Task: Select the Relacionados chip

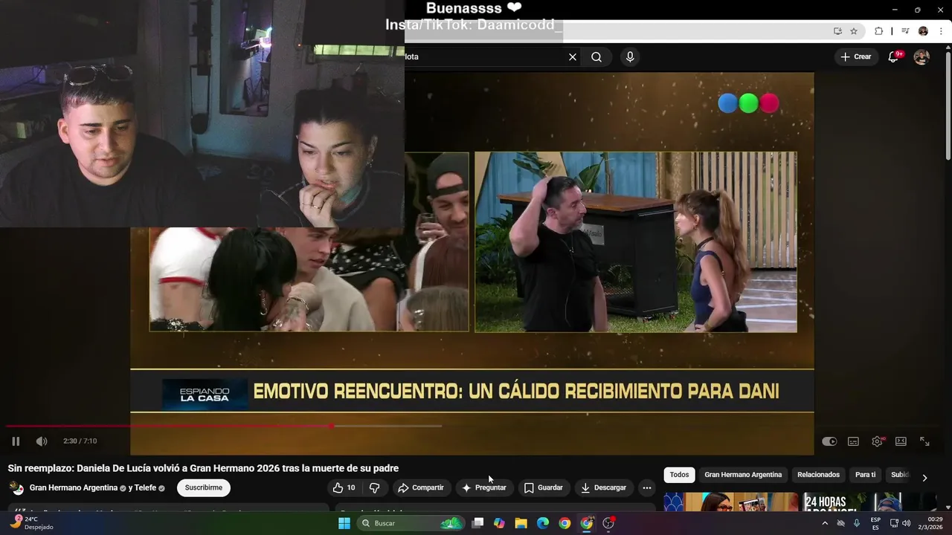Action: tap(818, 475)
